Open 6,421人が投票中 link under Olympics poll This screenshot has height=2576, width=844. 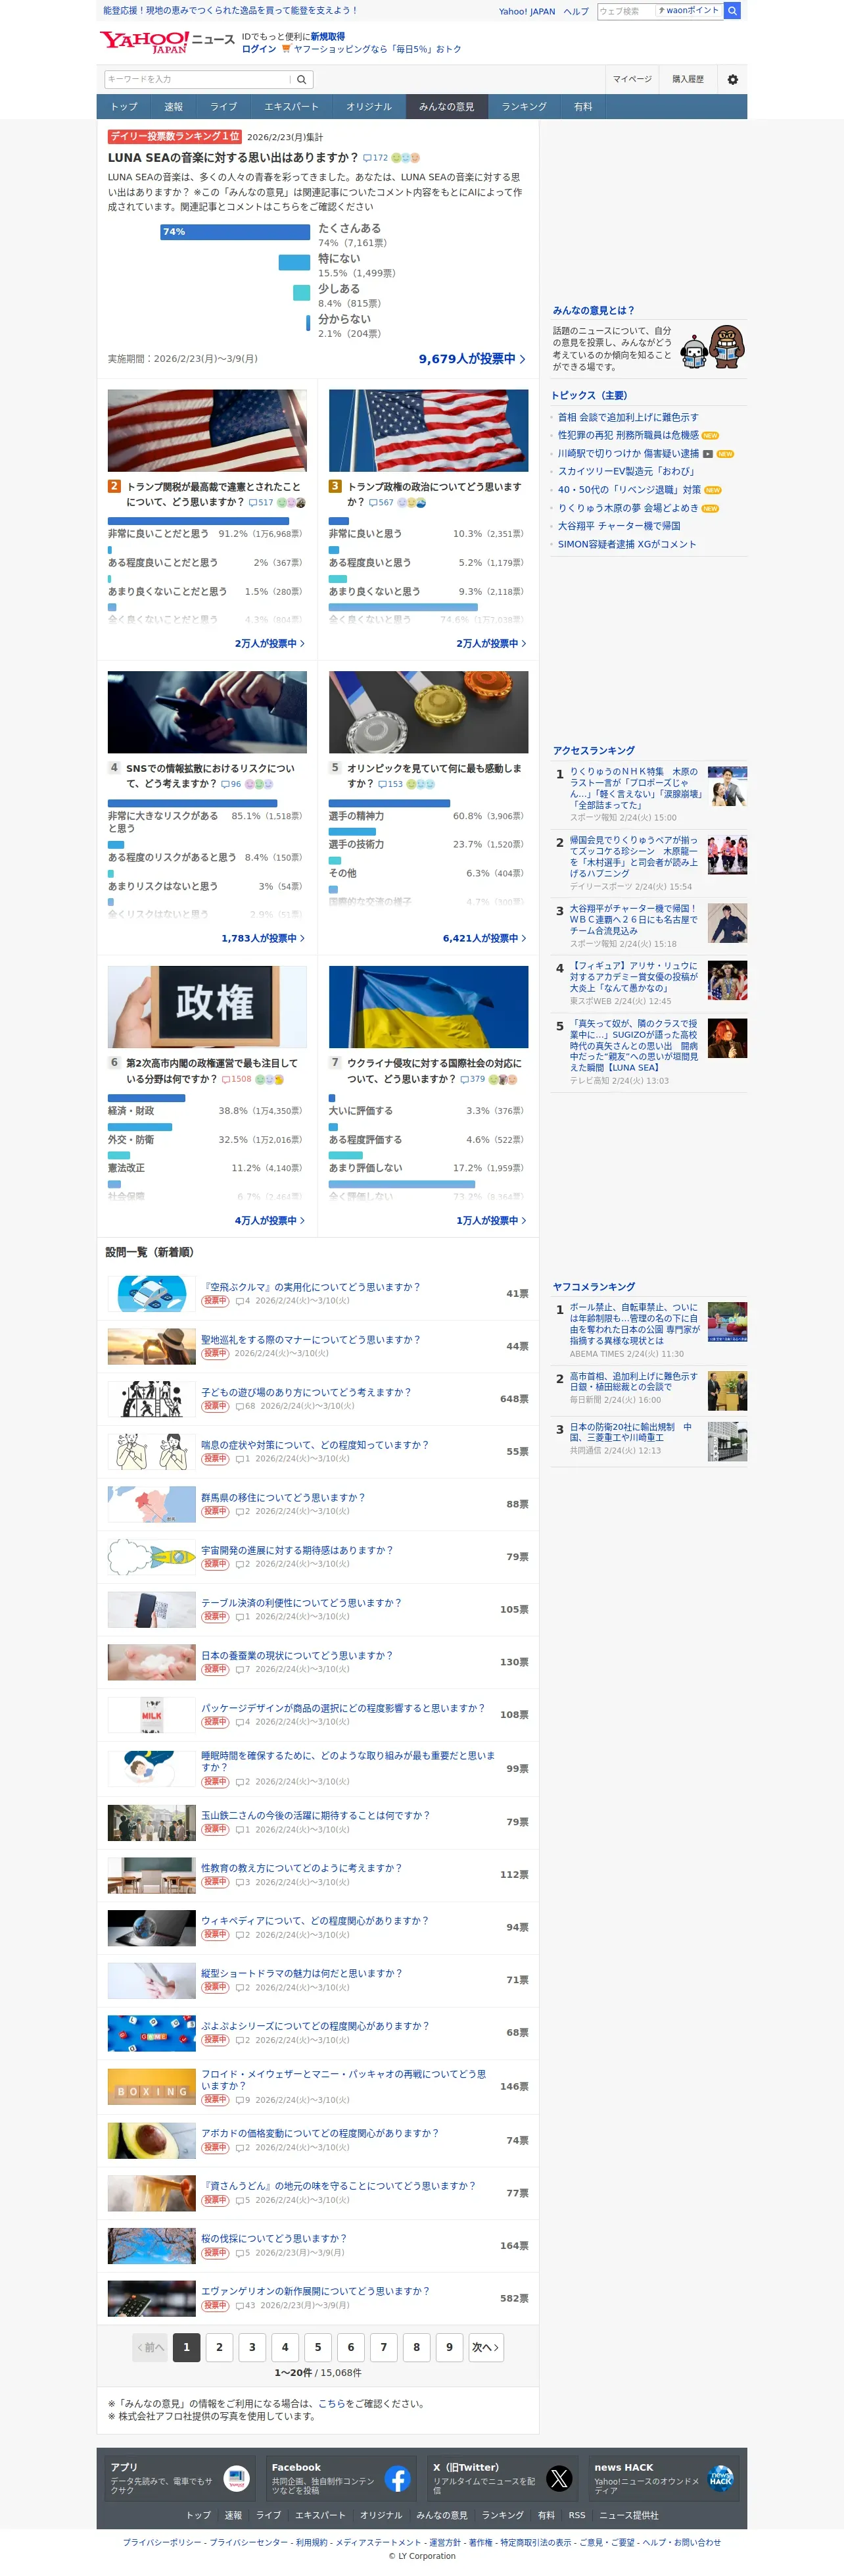point(484,939)
